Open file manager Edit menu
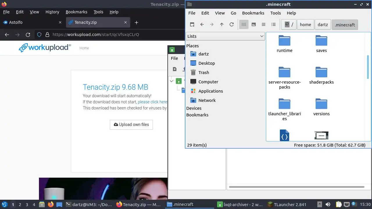The width and height of the screenshot is (372, 209). click(x=205, y=13)
